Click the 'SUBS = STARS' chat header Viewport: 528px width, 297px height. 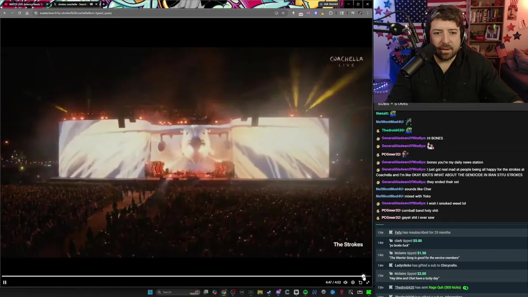point(392,104)
